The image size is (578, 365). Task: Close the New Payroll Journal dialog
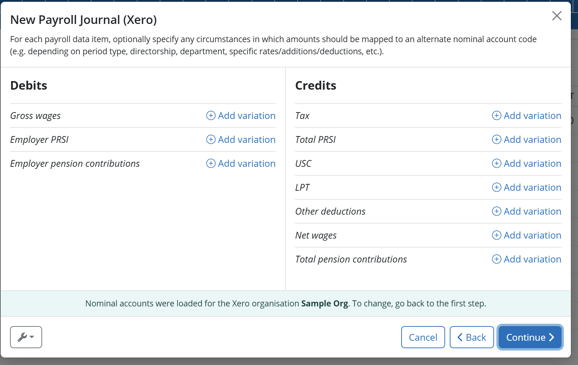557,16
